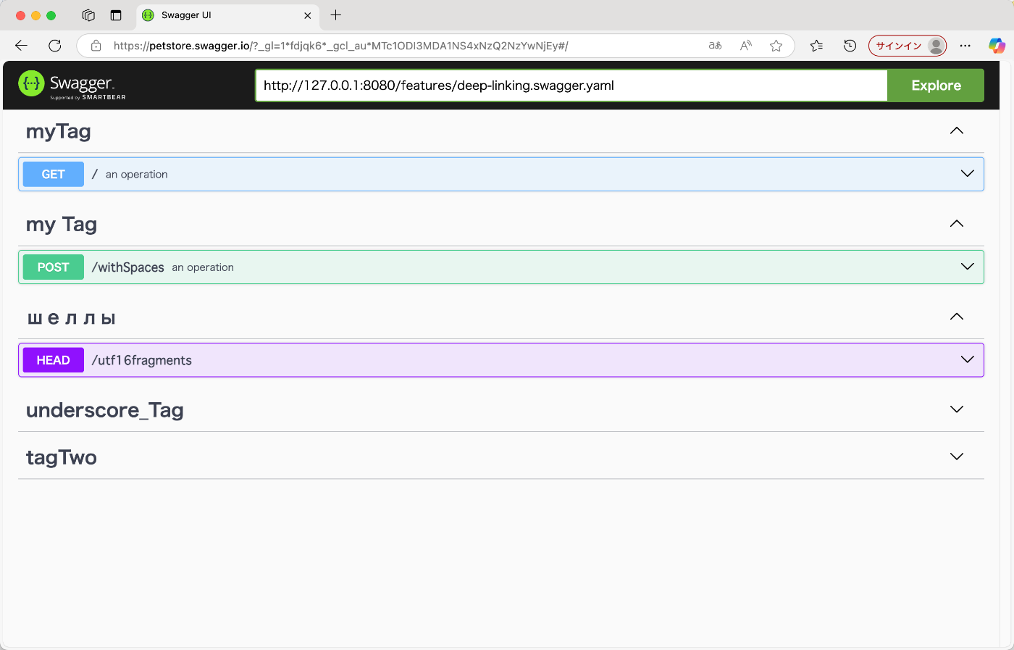Click the sign-in profile button

pos(908,46)
